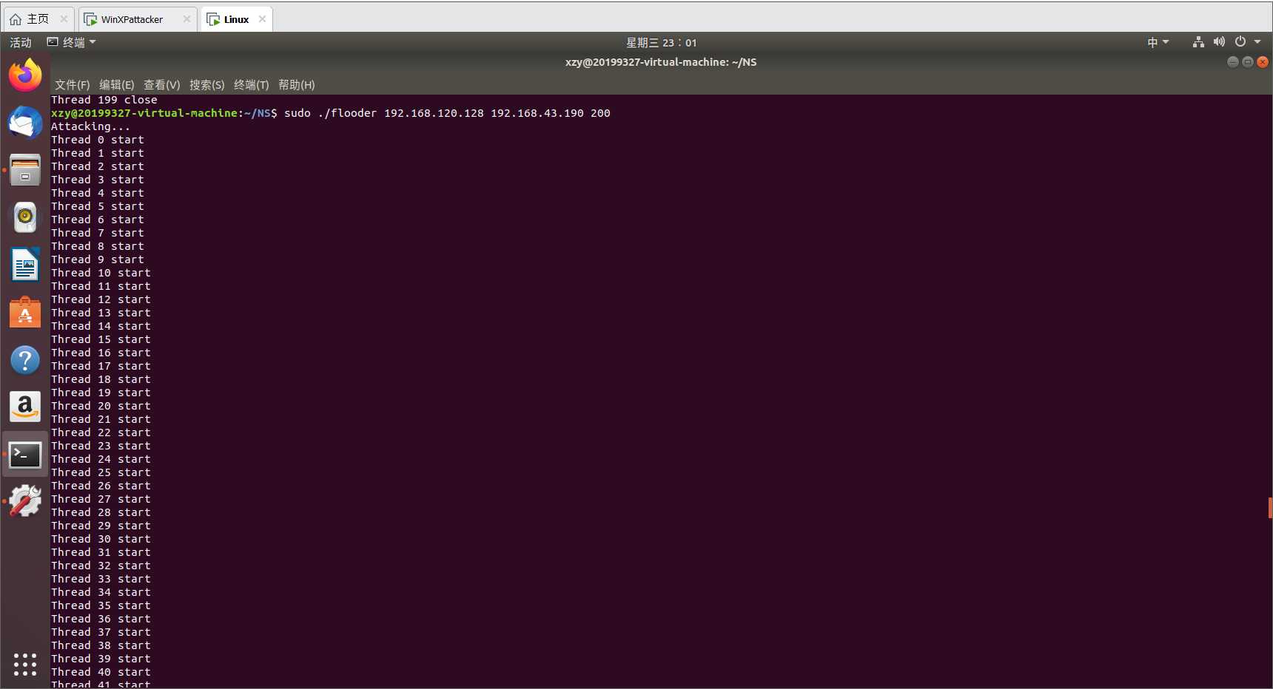Open the settings tools dock icon

(x=25, y=501)
